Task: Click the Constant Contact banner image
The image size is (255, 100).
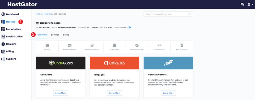Action: point(168,63)
